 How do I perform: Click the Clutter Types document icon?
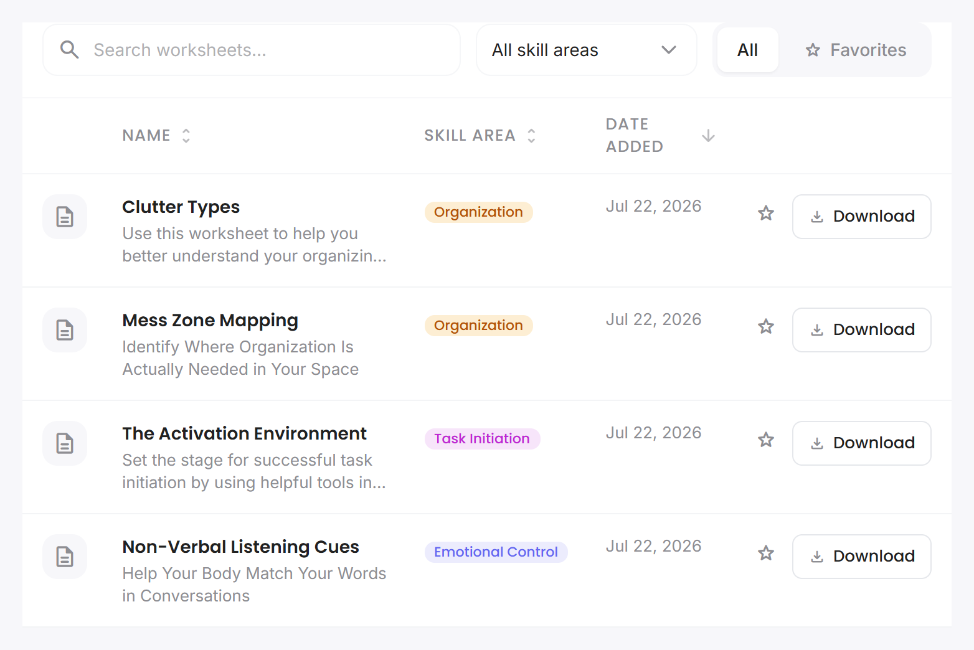pyautogui.click(x=65, y=217)
